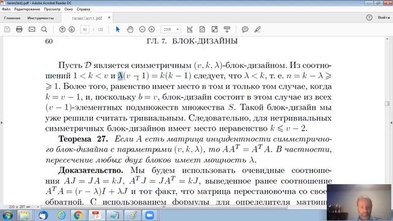Switch to full screen mode icon
The height and width of the screenshot is (221, 393).
click(x=214, y=29)
